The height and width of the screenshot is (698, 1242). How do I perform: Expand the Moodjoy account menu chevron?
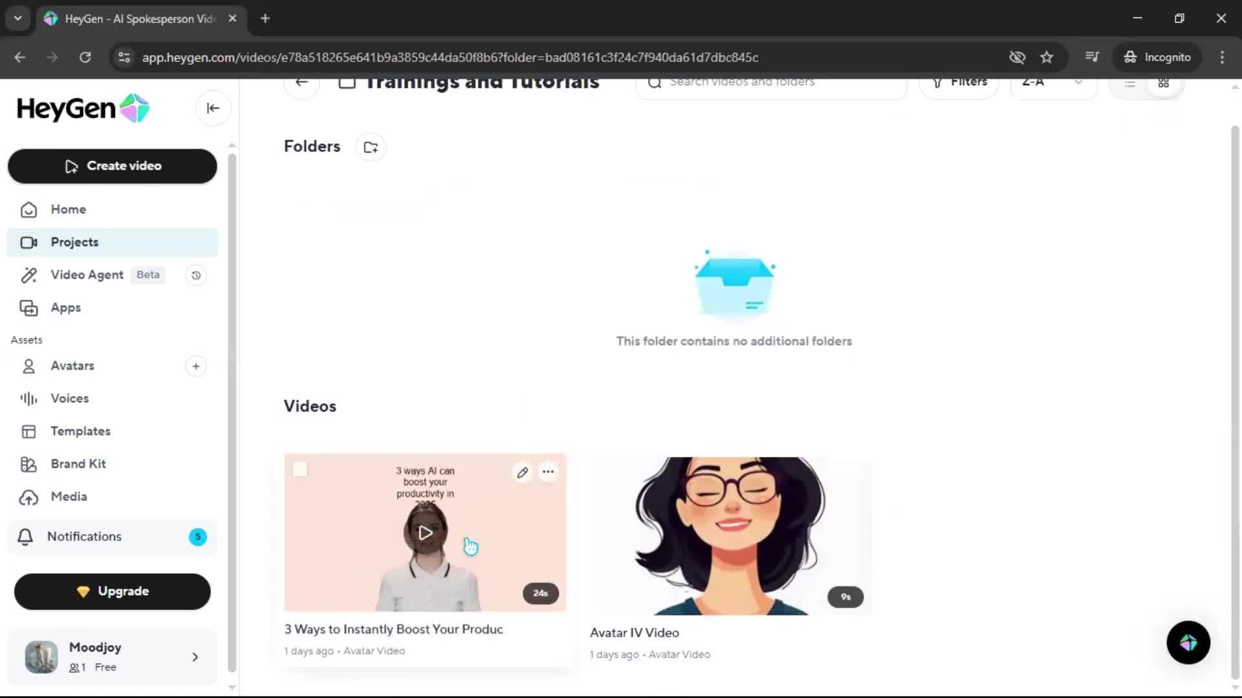195,657
